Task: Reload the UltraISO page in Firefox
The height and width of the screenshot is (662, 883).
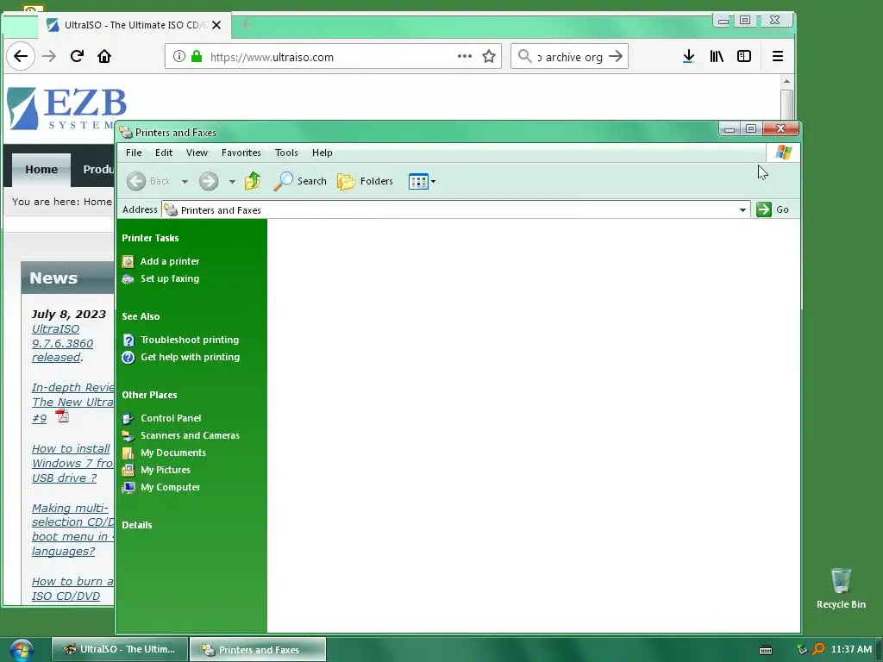Action: (x=77, y=56)
